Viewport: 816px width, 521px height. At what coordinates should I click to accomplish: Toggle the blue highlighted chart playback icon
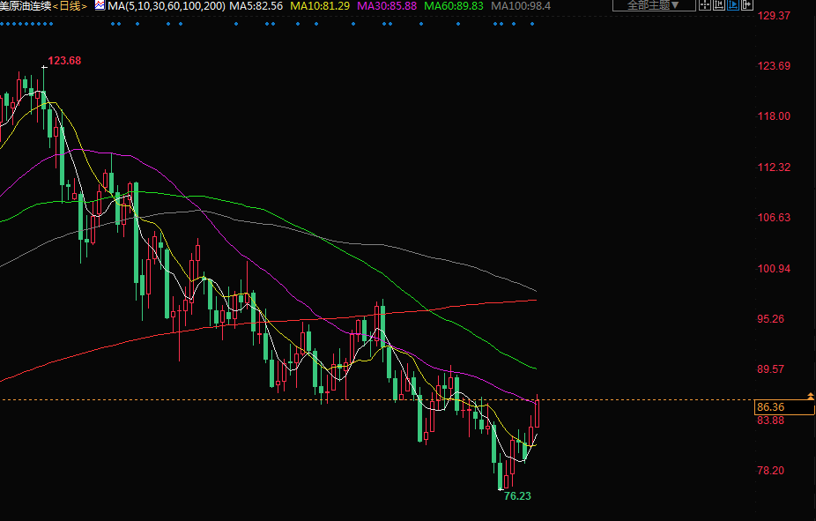(734, 5)
